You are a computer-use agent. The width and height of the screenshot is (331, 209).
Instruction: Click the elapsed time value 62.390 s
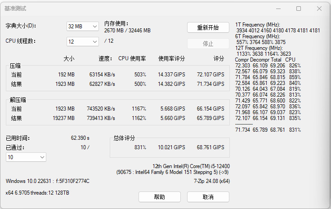[x=80, y=138]
